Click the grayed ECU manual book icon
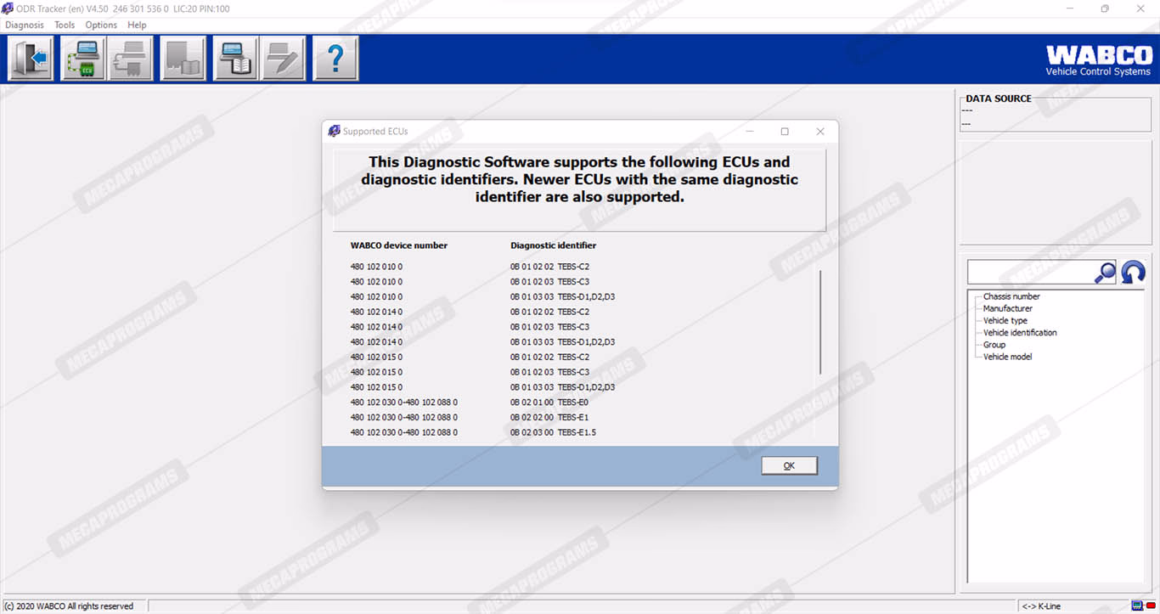This screenshot has height=614, width=1160. (x=183, y=59)
